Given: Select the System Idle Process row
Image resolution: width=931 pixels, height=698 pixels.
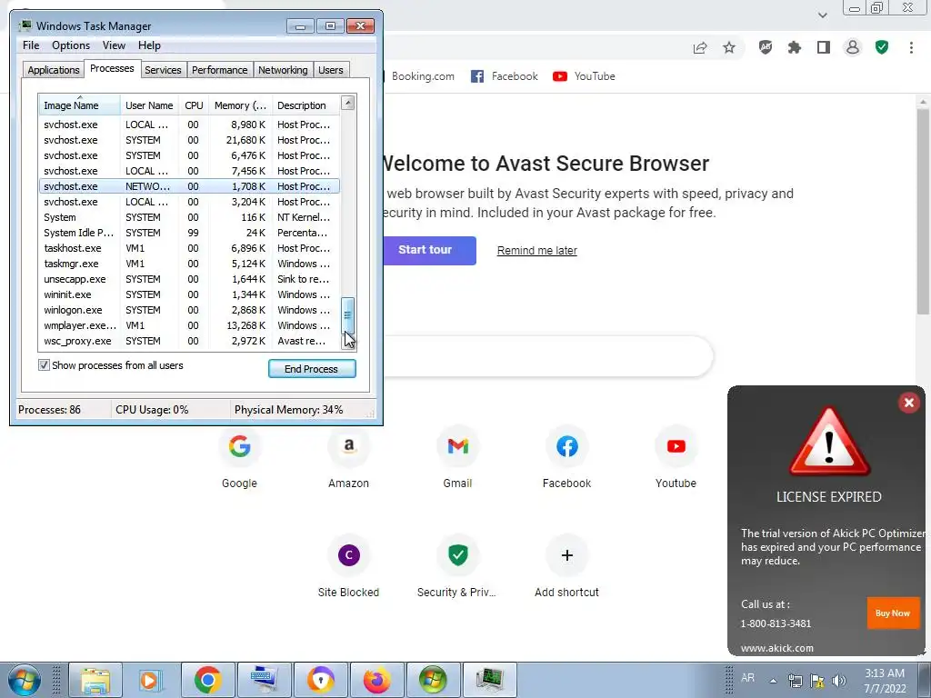Looking at the screenshot, I should [189, 233].
